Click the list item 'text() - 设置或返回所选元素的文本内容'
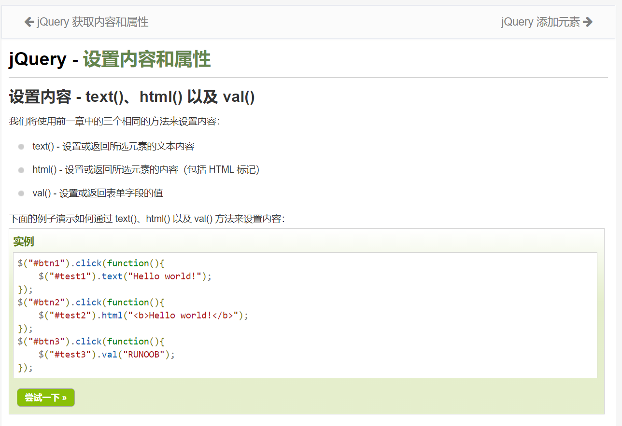 [113, 146]
